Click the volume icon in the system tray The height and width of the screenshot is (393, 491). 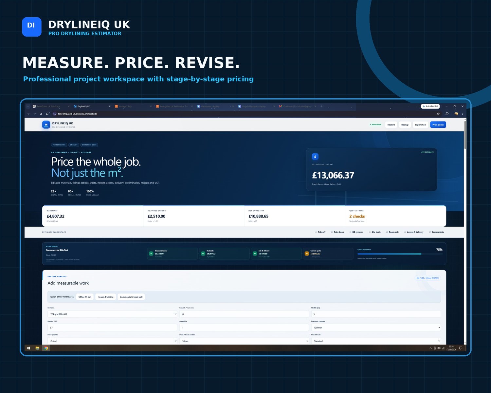click(439, 348)
